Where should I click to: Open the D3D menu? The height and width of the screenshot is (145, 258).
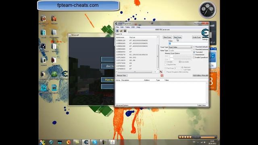click(133, 27)
